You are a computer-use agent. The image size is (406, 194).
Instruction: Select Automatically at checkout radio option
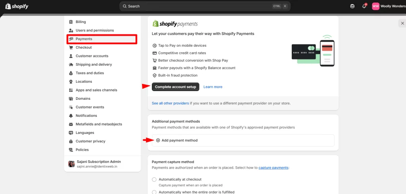pos(154,179)
